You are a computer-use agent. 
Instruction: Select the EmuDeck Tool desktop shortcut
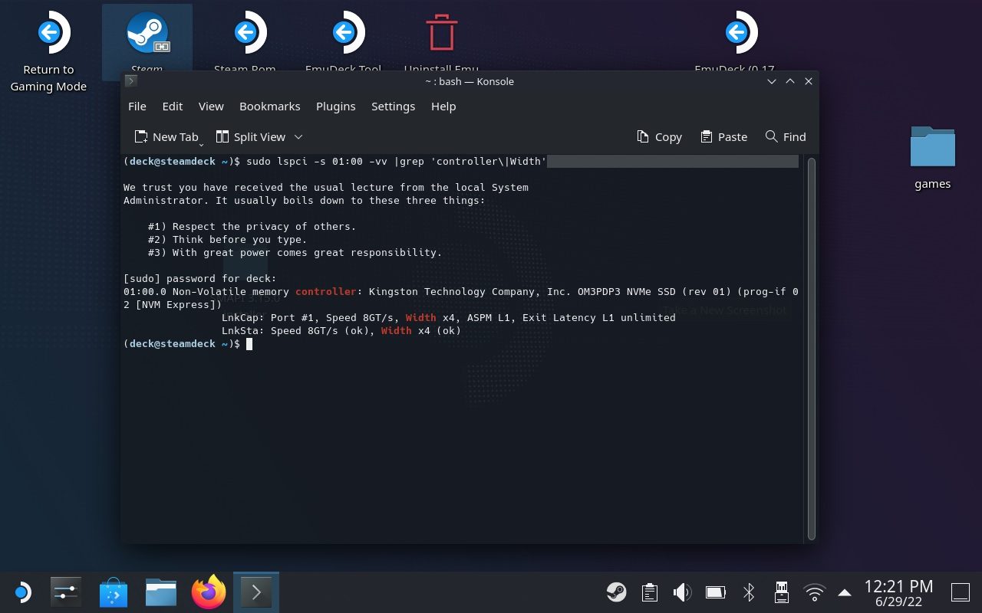[343, 40]
